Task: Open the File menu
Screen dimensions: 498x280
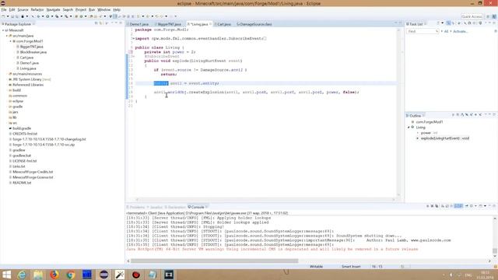Action: click(x=4, y=10)
